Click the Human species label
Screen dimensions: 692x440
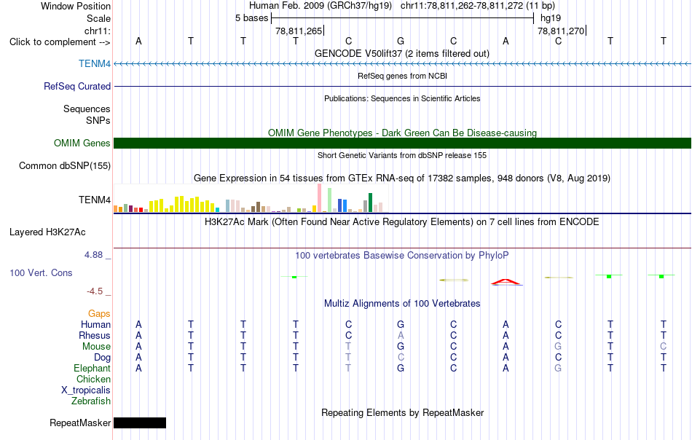(95, 324)
